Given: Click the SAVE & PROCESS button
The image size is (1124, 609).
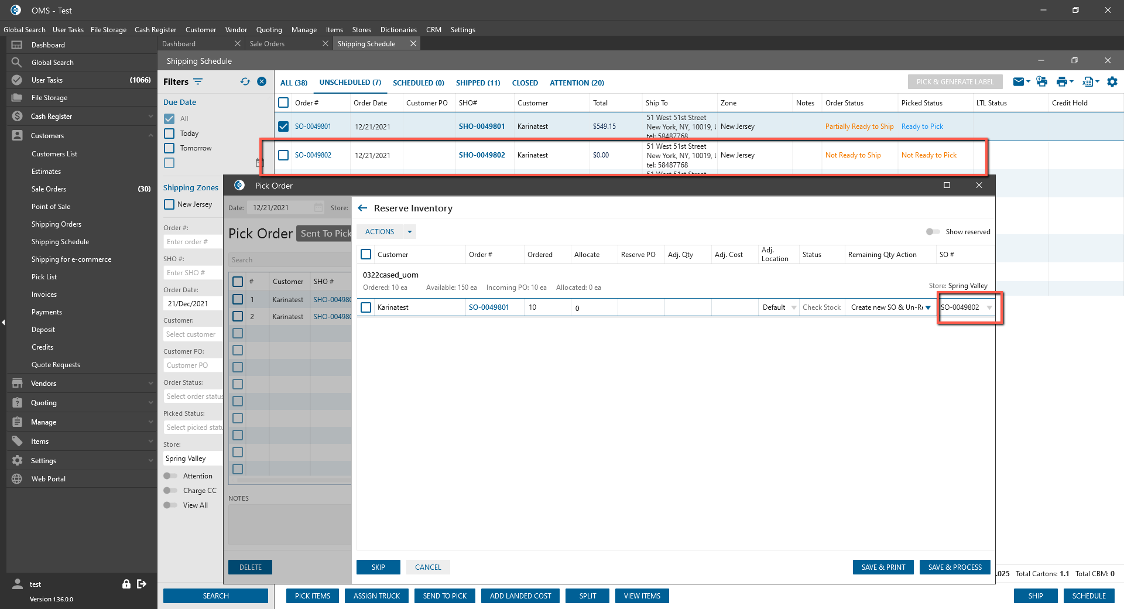Looking at the screenshot, I should coord(954,567).
